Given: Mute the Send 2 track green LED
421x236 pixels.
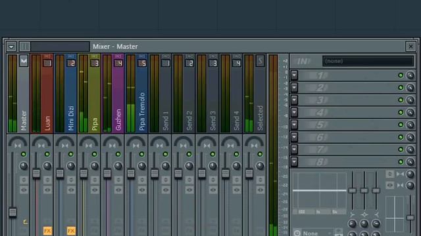Looking at the screenshot, I should click(189, 154).
